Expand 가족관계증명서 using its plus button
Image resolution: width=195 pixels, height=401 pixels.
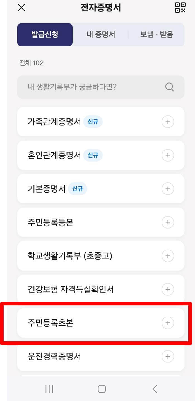(x=168, y=122)
